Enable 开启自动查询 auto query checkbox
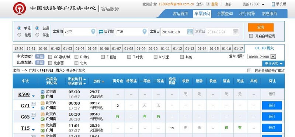295x137 pixels. point(251,36)
